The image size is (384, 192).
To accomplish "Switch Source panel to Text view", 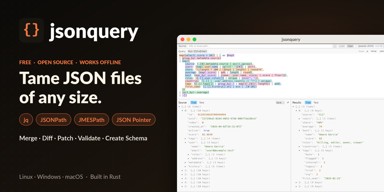I will (x=202, y=103).
